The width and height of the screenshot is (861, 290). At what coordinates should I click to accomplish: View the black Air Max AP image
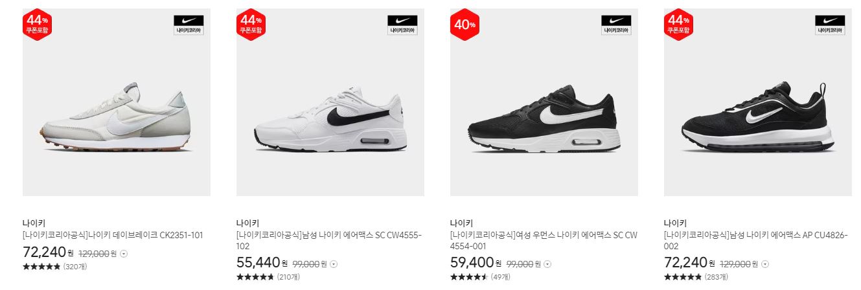coord(758,102)
